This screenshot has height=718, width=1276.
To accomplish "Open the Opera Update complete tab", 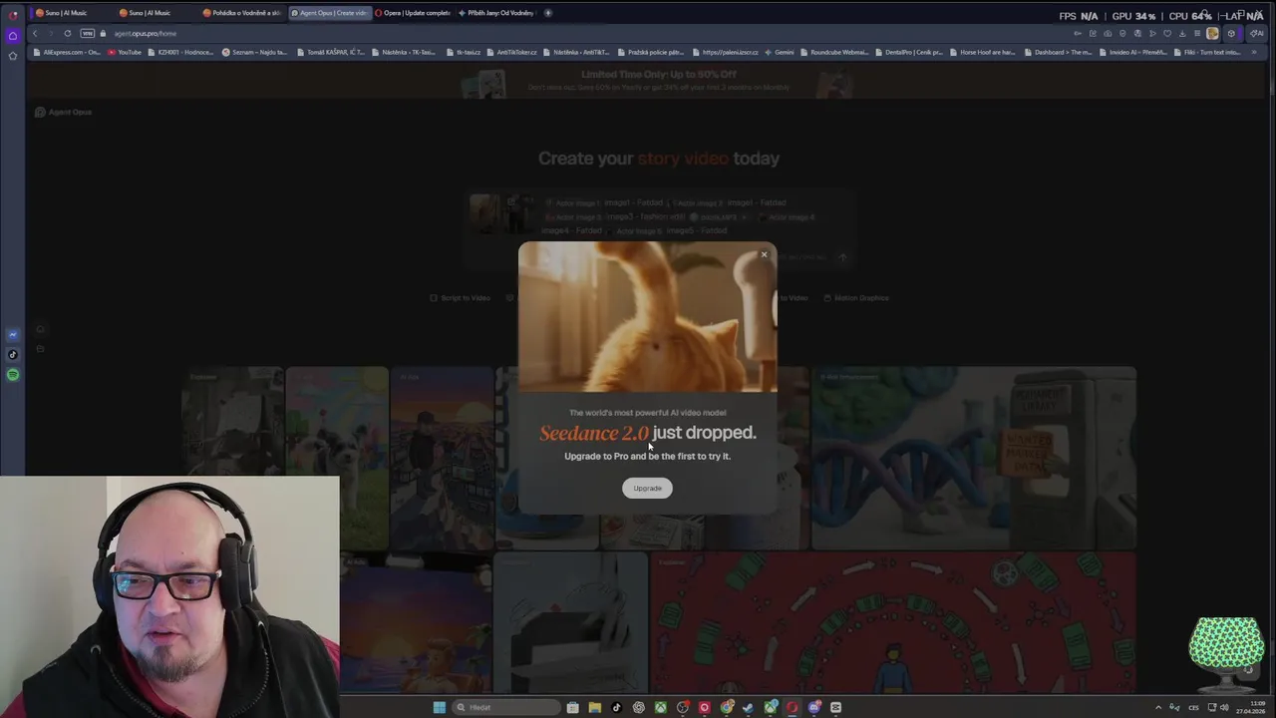I will coord(413,13).
